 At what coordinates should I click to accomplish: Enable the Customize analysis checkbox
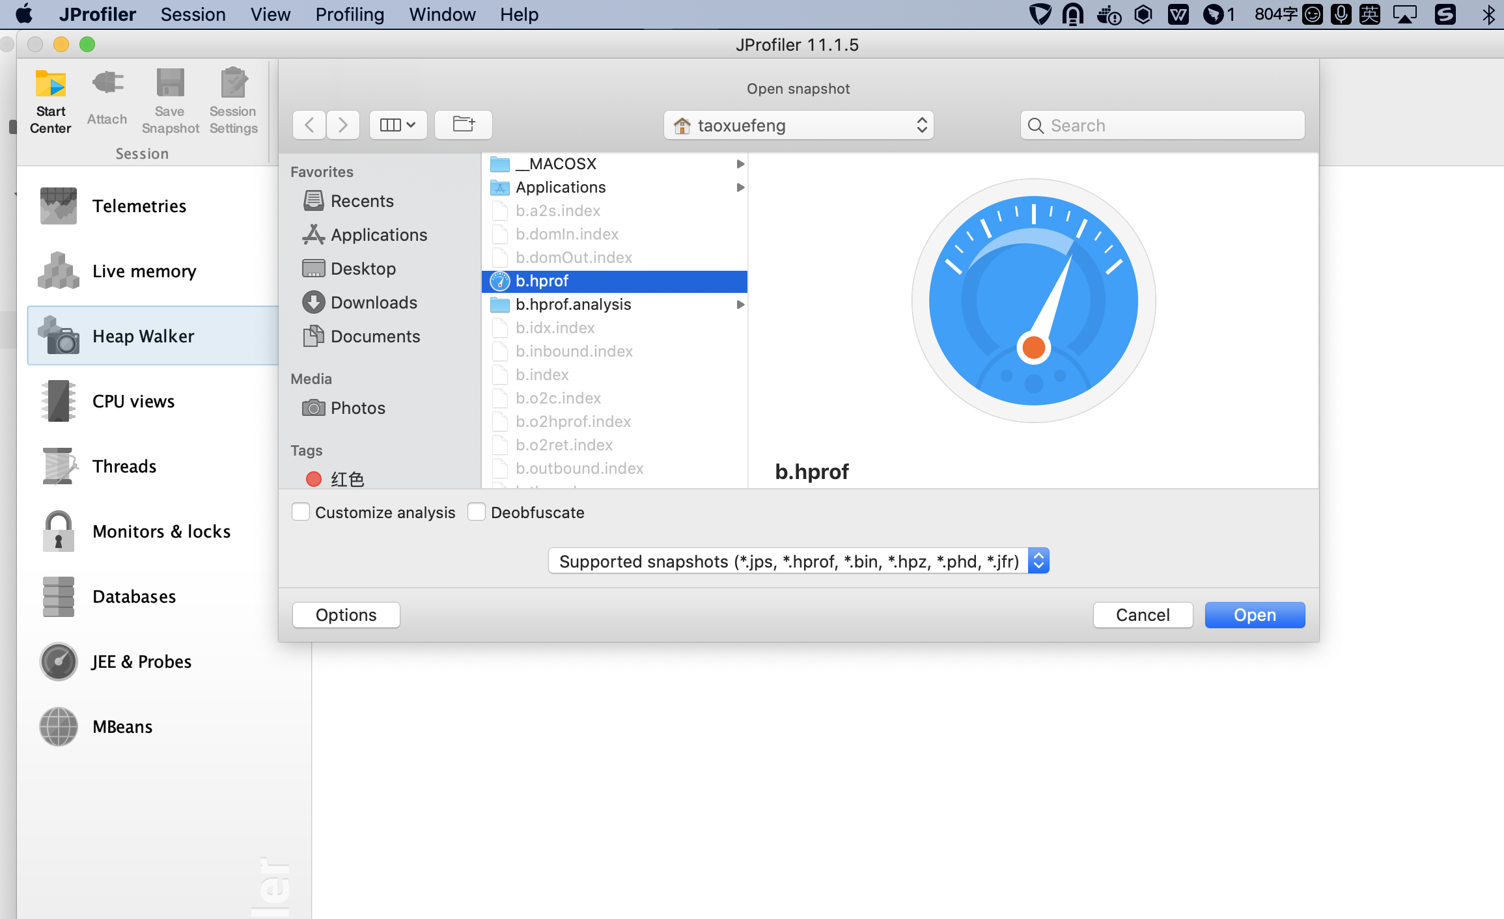[x=301, y=512]
